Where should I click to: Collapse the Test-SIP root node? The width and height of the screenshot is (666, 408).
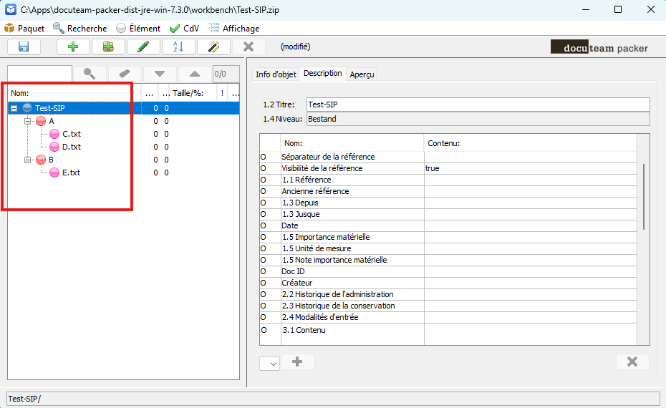click(14, 108)
